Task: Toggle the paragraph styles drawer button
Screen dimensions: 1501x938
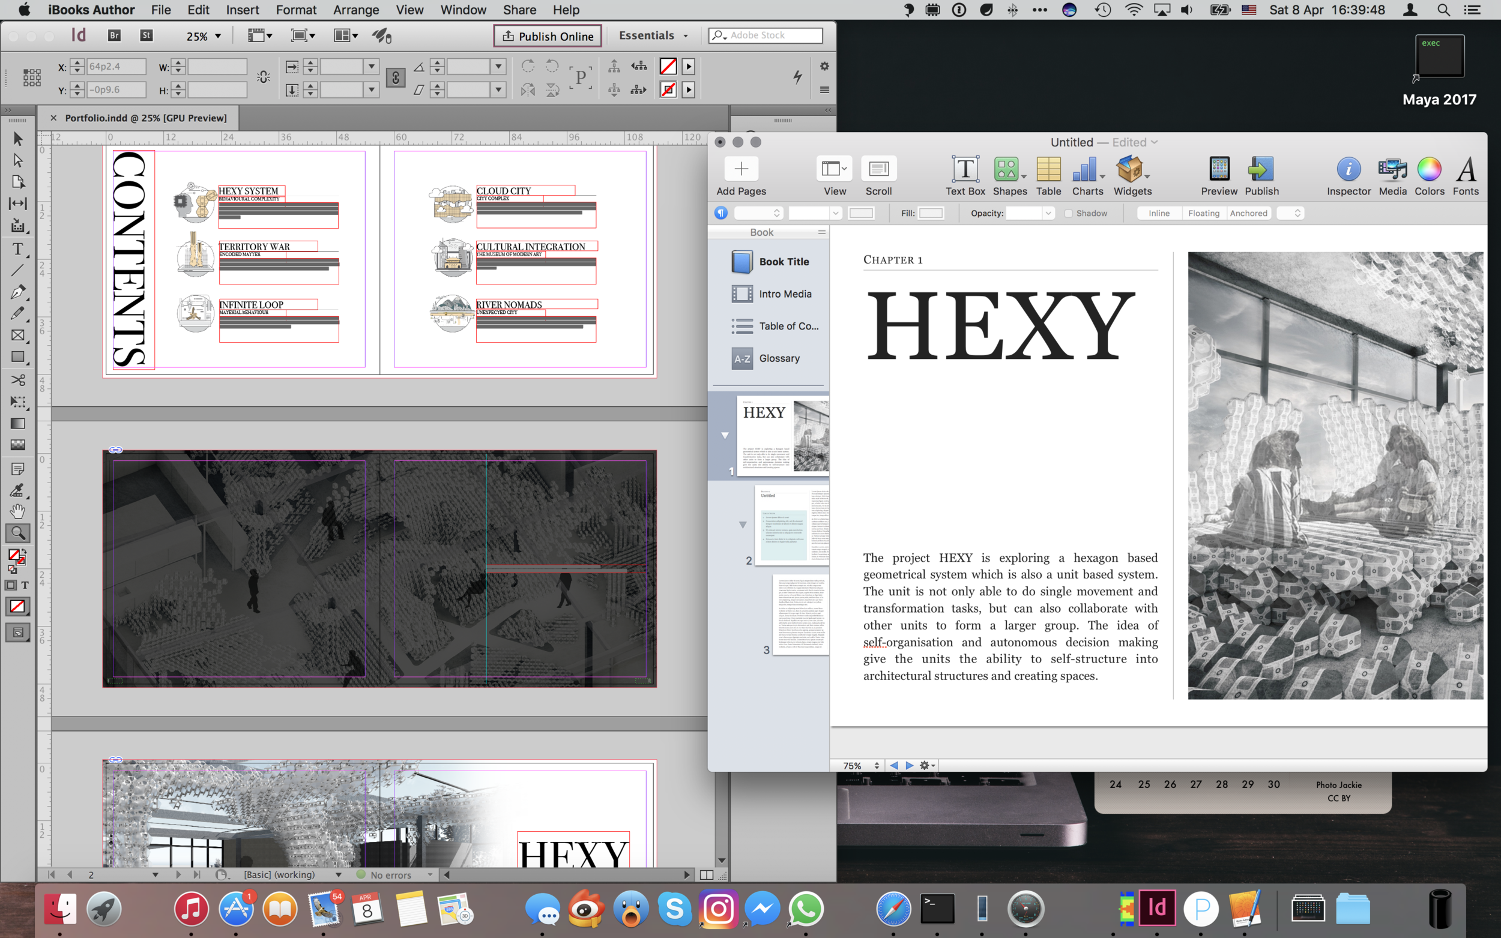Action: 720,214
